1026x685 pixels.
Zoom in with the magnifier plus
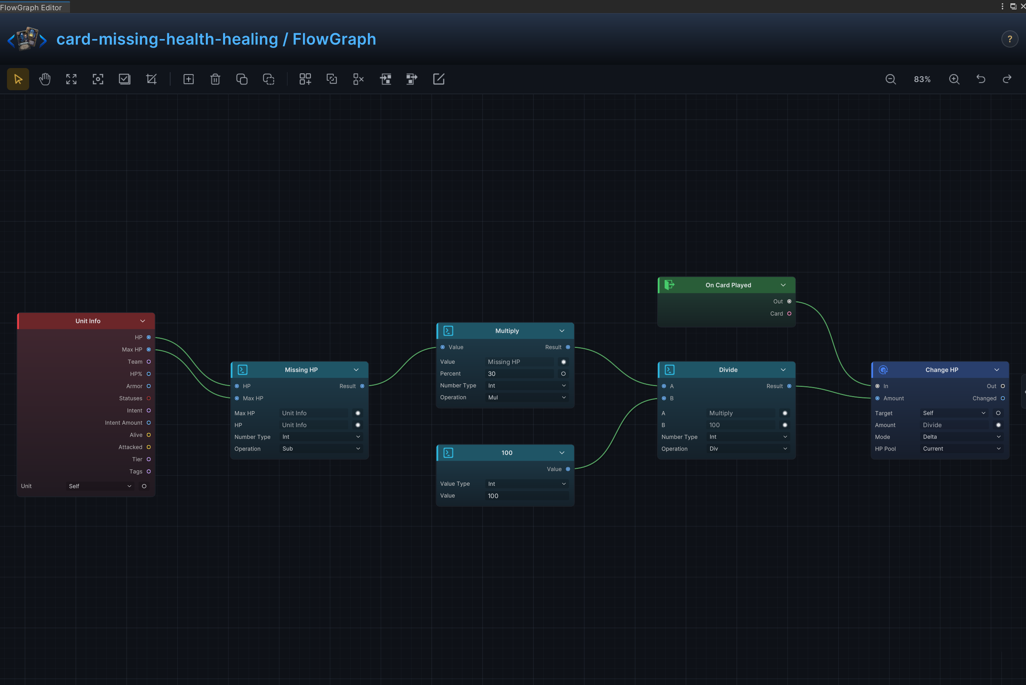click(x=954, y=79)
